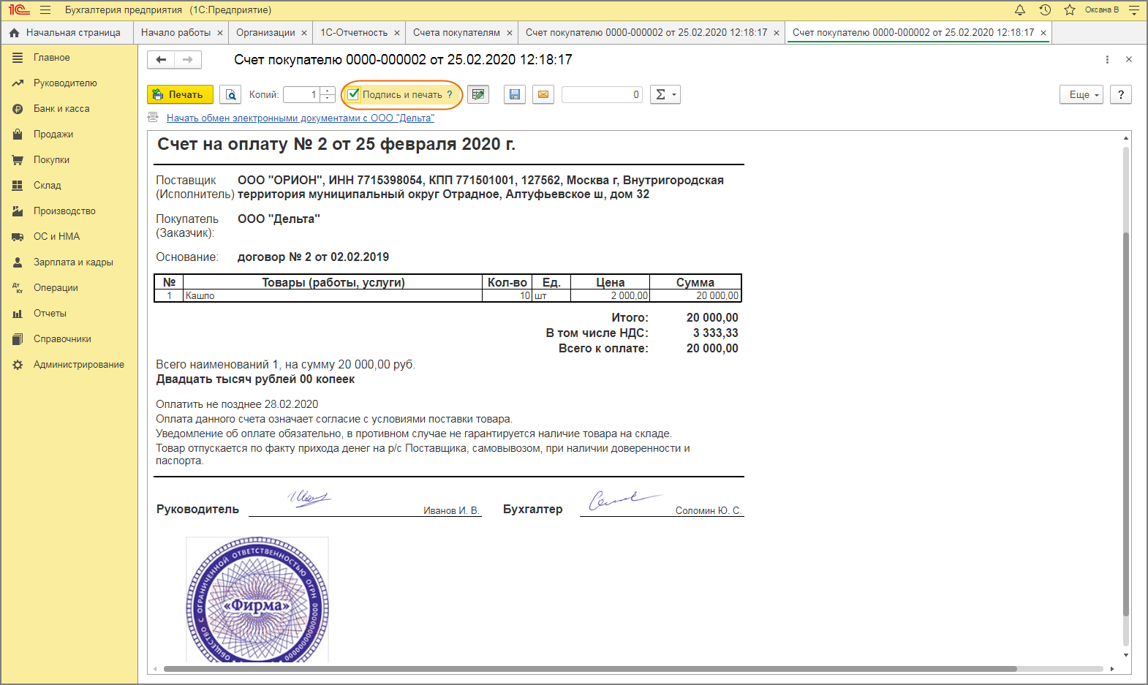
Task: Open Склад section in sidebar
Action: pyautogui.click(x=69, y=185)
